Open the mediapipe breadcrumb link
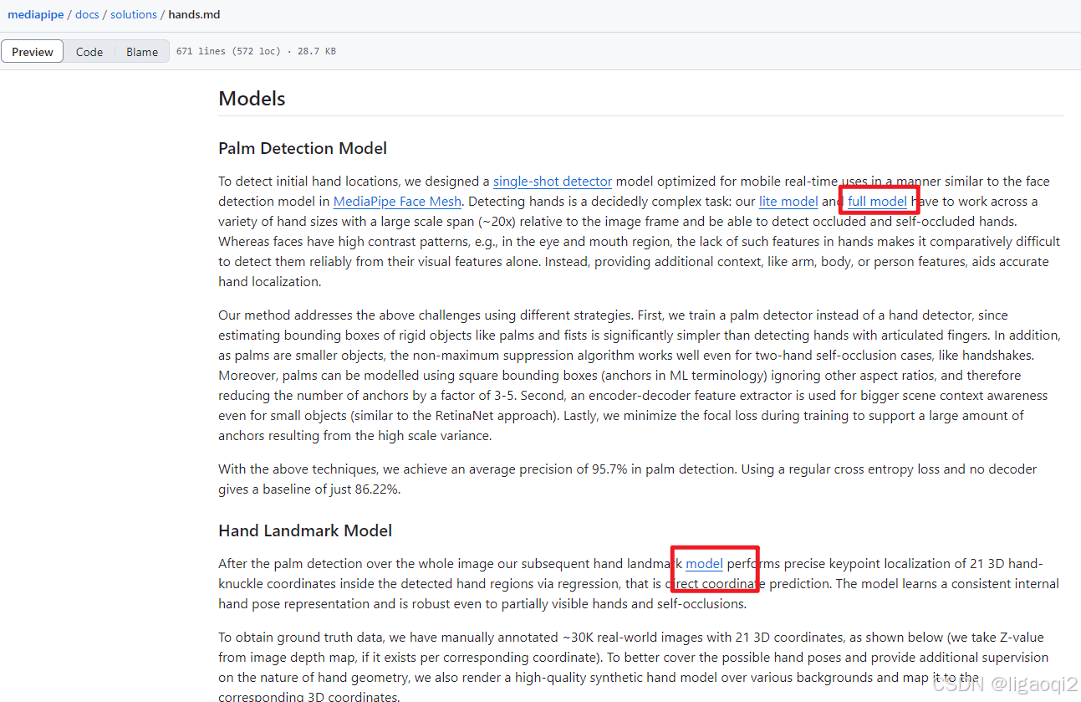The image size is (1081, 702). (34, 14)
